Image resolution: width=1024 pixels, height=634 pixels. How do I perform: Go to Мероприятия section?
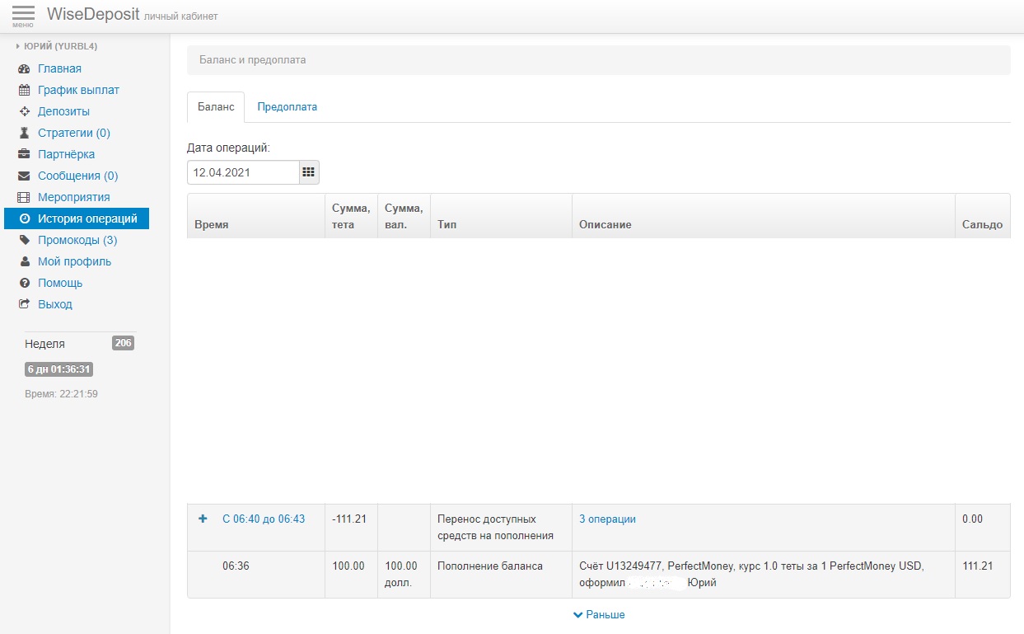tap(73, 198)
